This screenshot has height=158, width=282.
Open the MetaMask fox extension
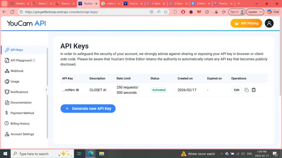click(199, 12)
